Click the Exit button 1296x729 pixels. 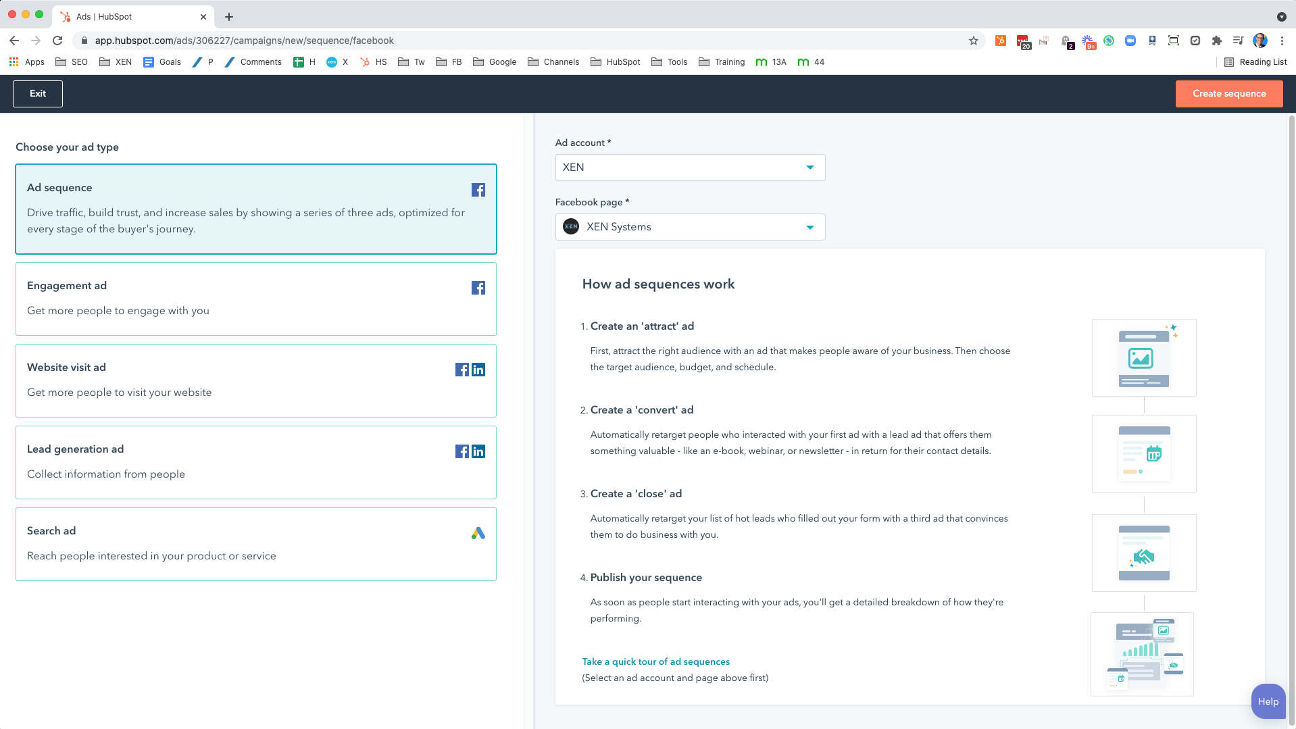38,94
